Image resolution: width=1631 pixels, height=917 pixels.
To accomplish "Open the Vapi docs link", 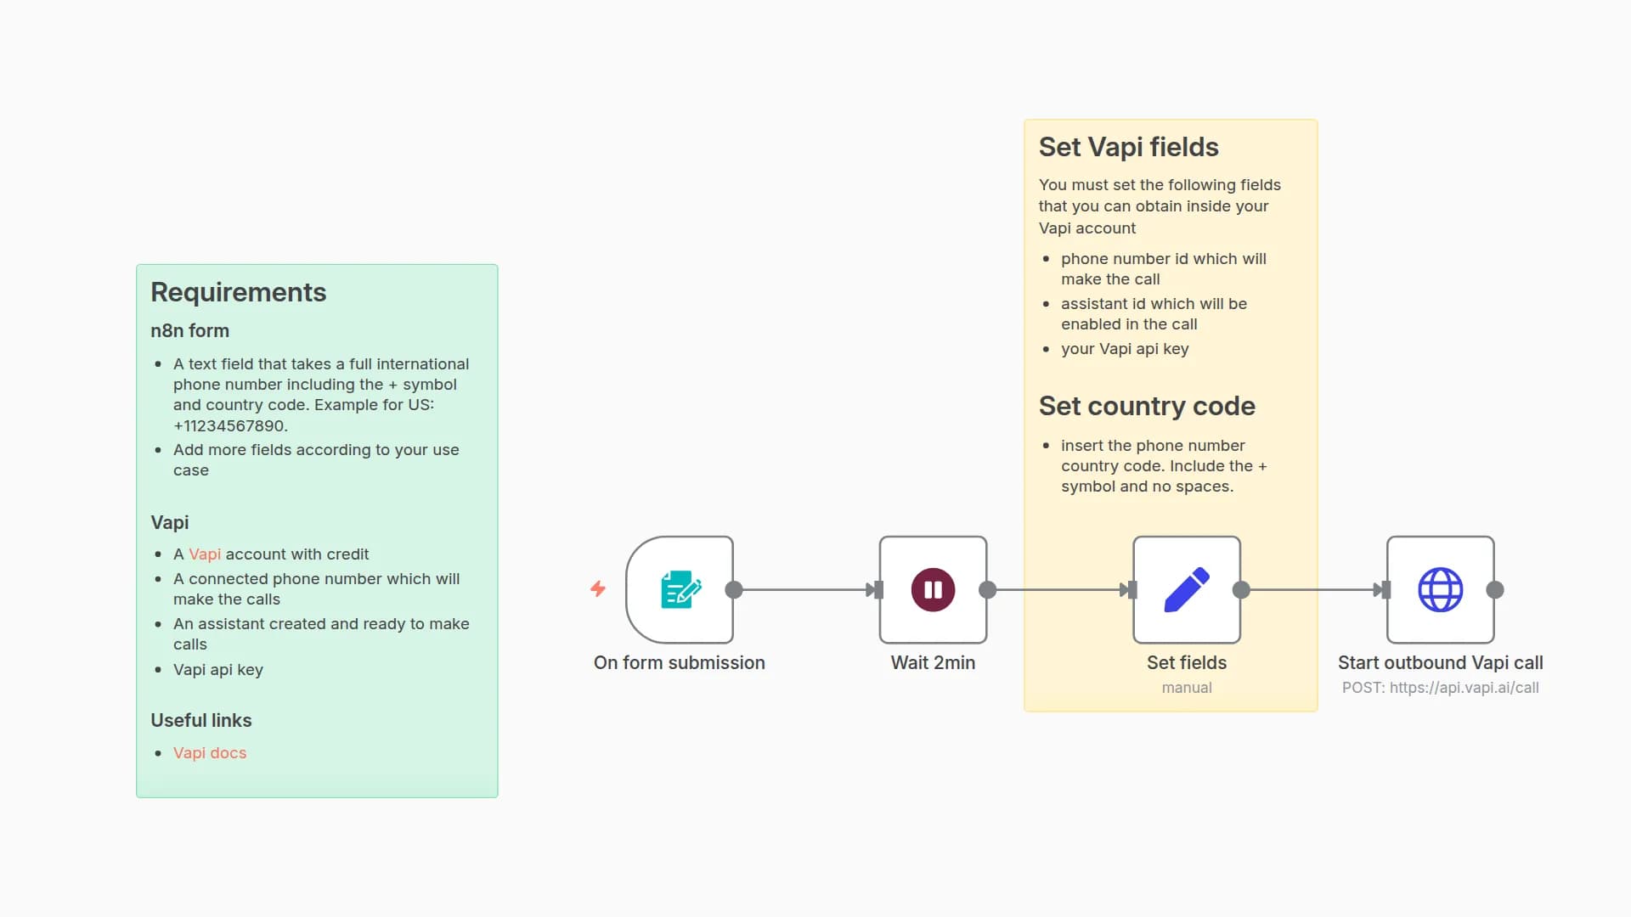I will pyautogui.click(x=210, y=753).
